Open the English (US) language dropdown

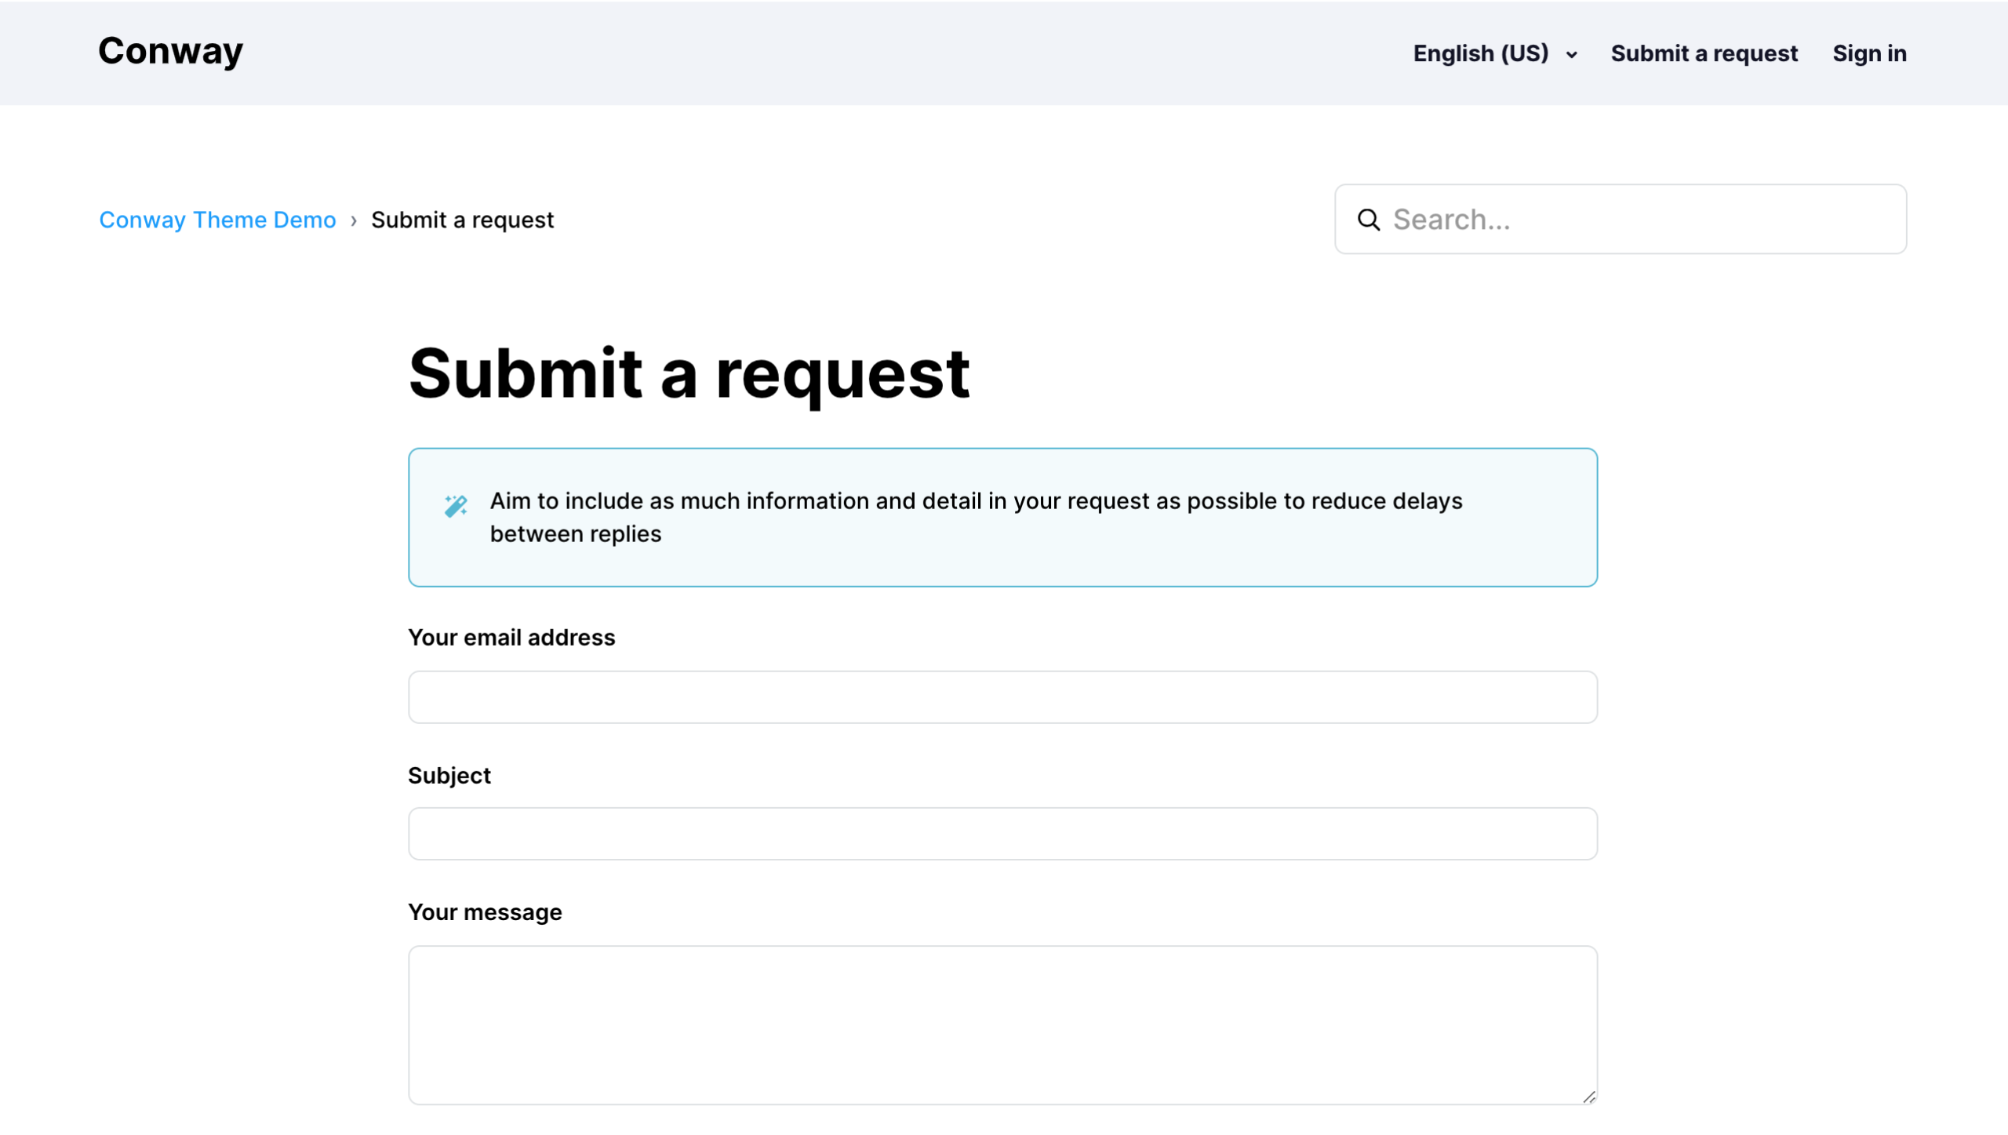(x=1482, y=53)
